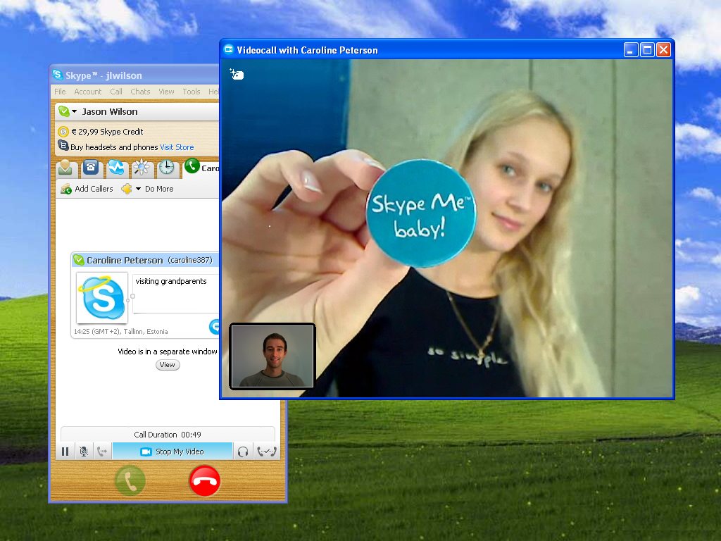Viewport: 721px width, 541px height.
Task: Open the Call menu
Action: [116, 92]
